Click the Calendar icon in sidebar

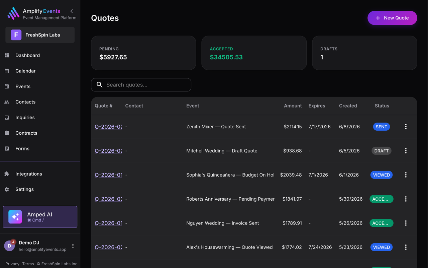click(x=7, y=71)
